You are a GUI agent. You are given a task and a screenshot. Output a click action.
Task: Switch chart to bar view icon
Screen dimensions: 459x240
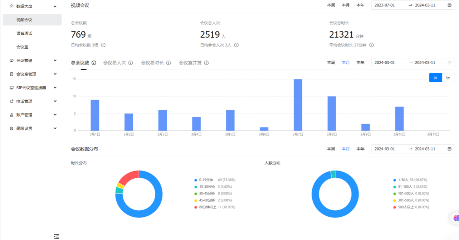coord(435,78)
